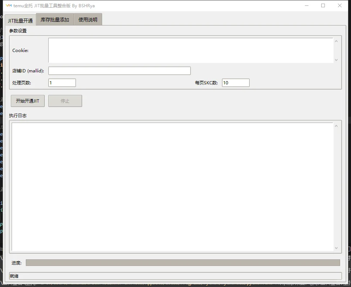The height and width of the screenshot is (287, 351).
Task: Click the window title temu全托 JIT批量工具整合版
Action: tap(42, 6)
